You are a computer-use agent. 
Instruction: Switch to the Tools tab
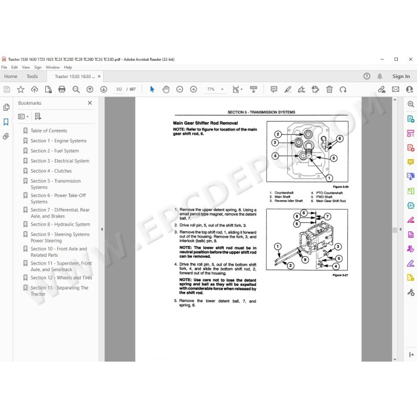[32, 76]
